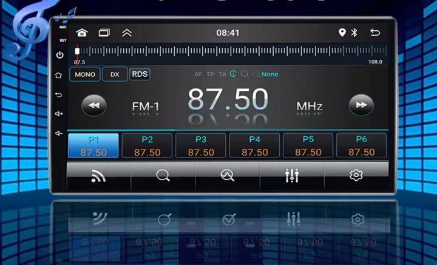The image size is (437, 265).
Task: Click the MHz unit label
Action: (310, 106)
